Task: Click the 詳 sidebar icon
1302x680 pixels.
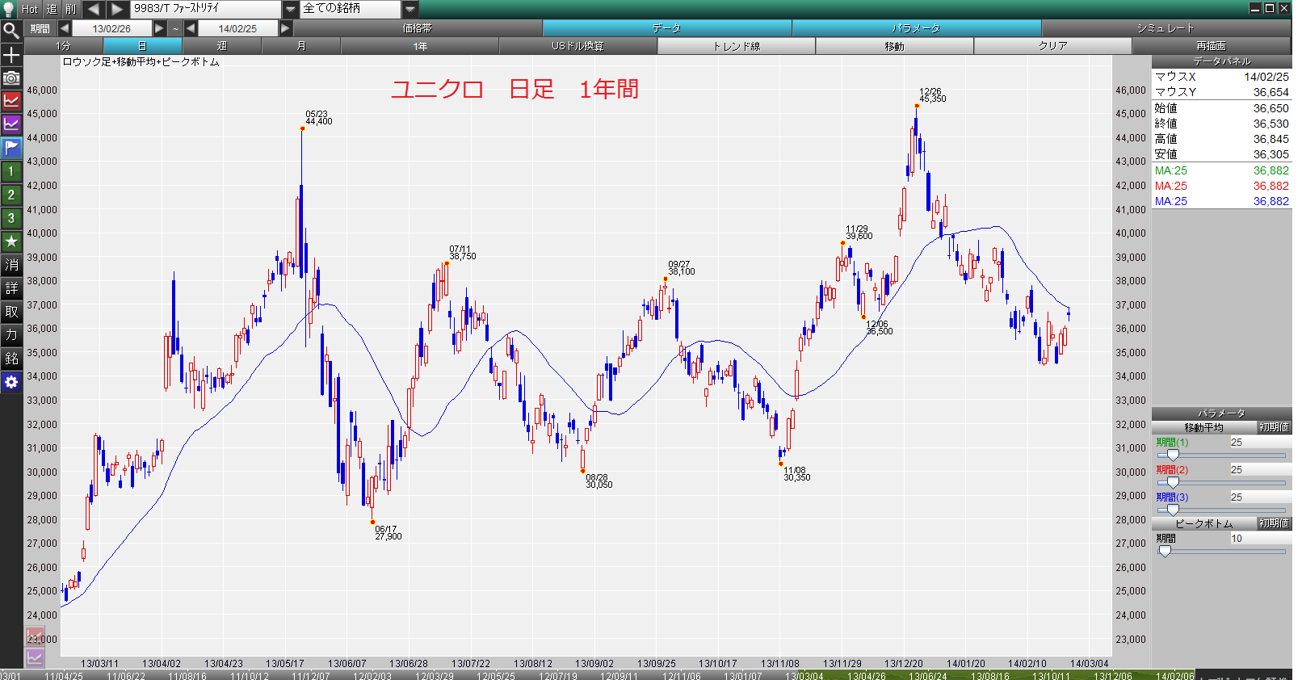Action: click(x=11, y=288)
